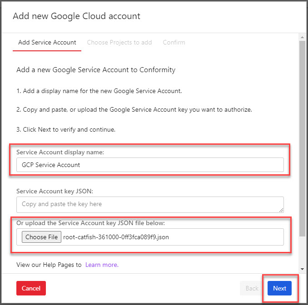Click the Service Account display name label
The height and width of the screenshot is (305, 308).
click(60, 152)
